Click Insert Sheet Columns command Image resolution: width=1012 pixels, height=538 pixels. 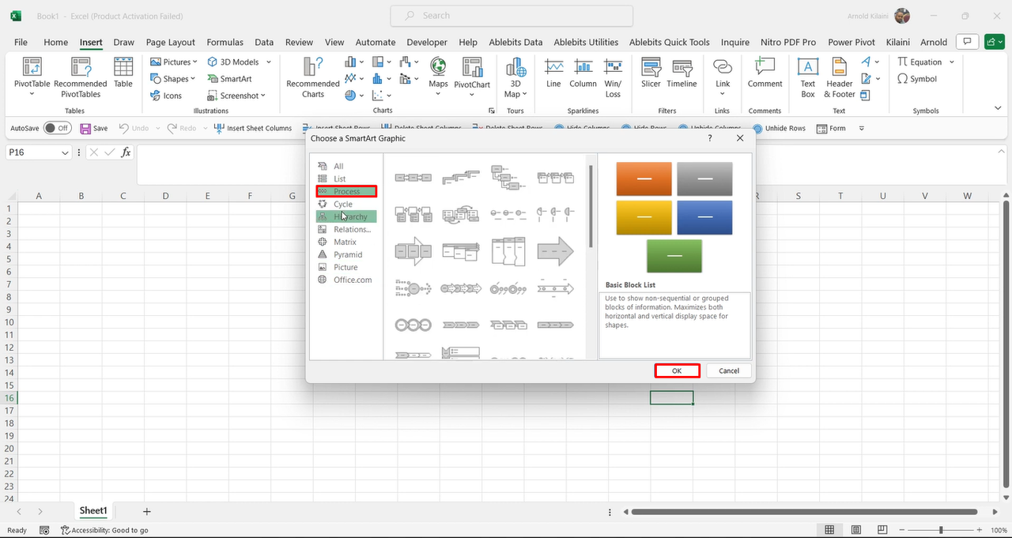(x=253, y=128)
